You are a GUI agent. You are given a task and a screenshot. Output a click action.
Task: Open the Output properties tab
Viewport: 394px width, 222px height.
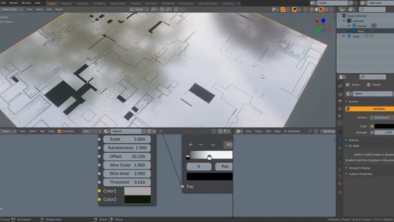(x=340, y=101)
